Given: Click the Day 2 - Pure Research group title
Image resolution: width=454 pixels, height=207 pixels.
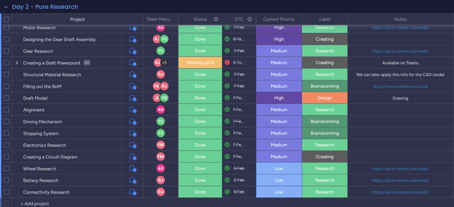Looking at the screenshot, I should click(x=45, y=7).
